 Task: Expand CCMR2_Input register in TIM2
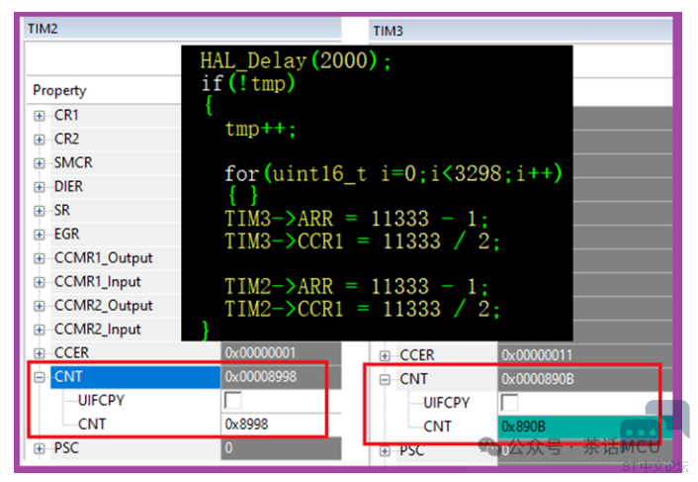click(40, 330)
